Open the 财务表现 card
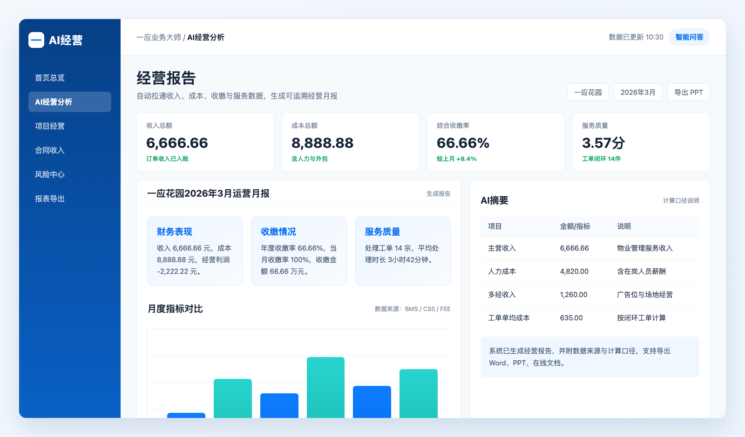Image resolution: width=745 pixels, height=437 pixels. [x=195, y=251]
